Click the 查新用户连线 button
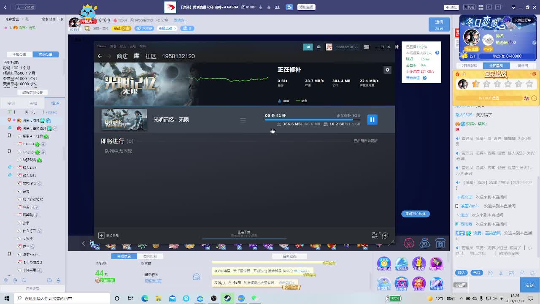The width and height of the screenshot is (540, 304). pyautogui.click(x=416, y=214)
